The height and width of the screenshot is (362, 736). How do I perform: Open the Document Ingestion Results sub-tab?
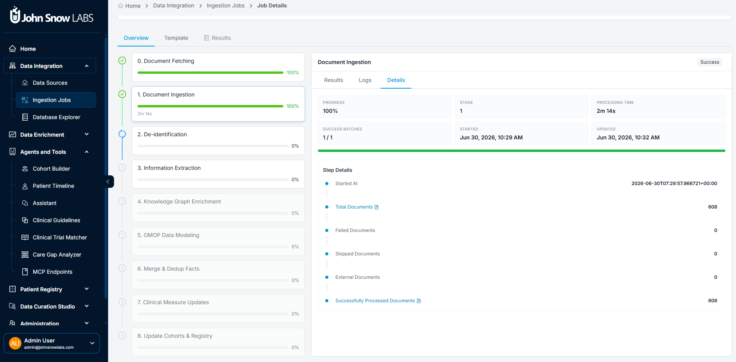pos(333,80)
